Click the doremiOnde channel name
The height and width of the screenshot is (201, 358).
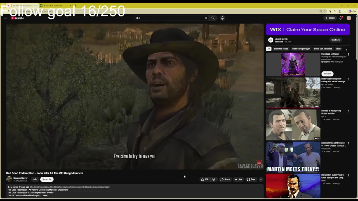pos(326,149)
